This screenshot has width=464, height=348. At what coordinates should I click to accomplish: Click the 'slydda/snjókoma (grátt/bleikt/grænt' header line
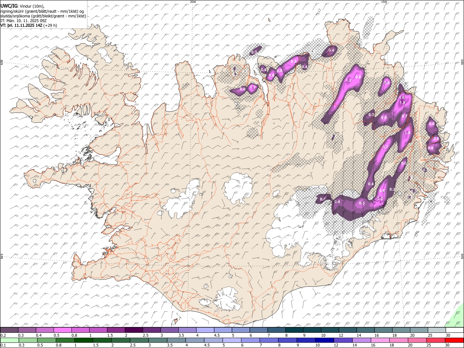click(43, 16)
